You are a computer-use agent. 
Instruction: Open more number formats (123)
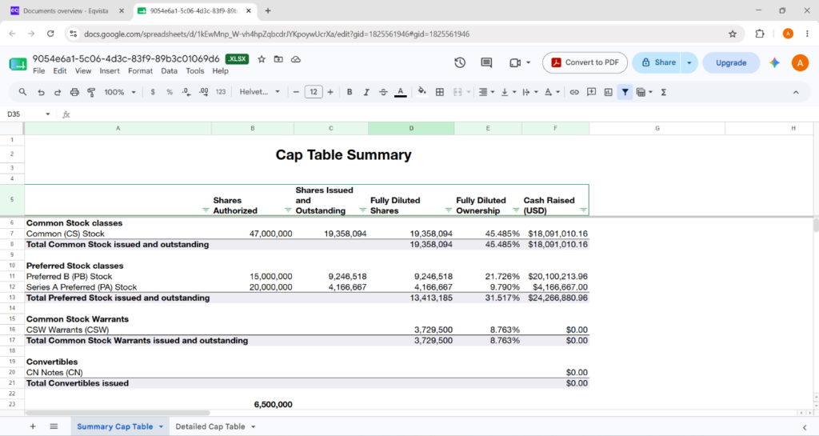click(221, 92)
